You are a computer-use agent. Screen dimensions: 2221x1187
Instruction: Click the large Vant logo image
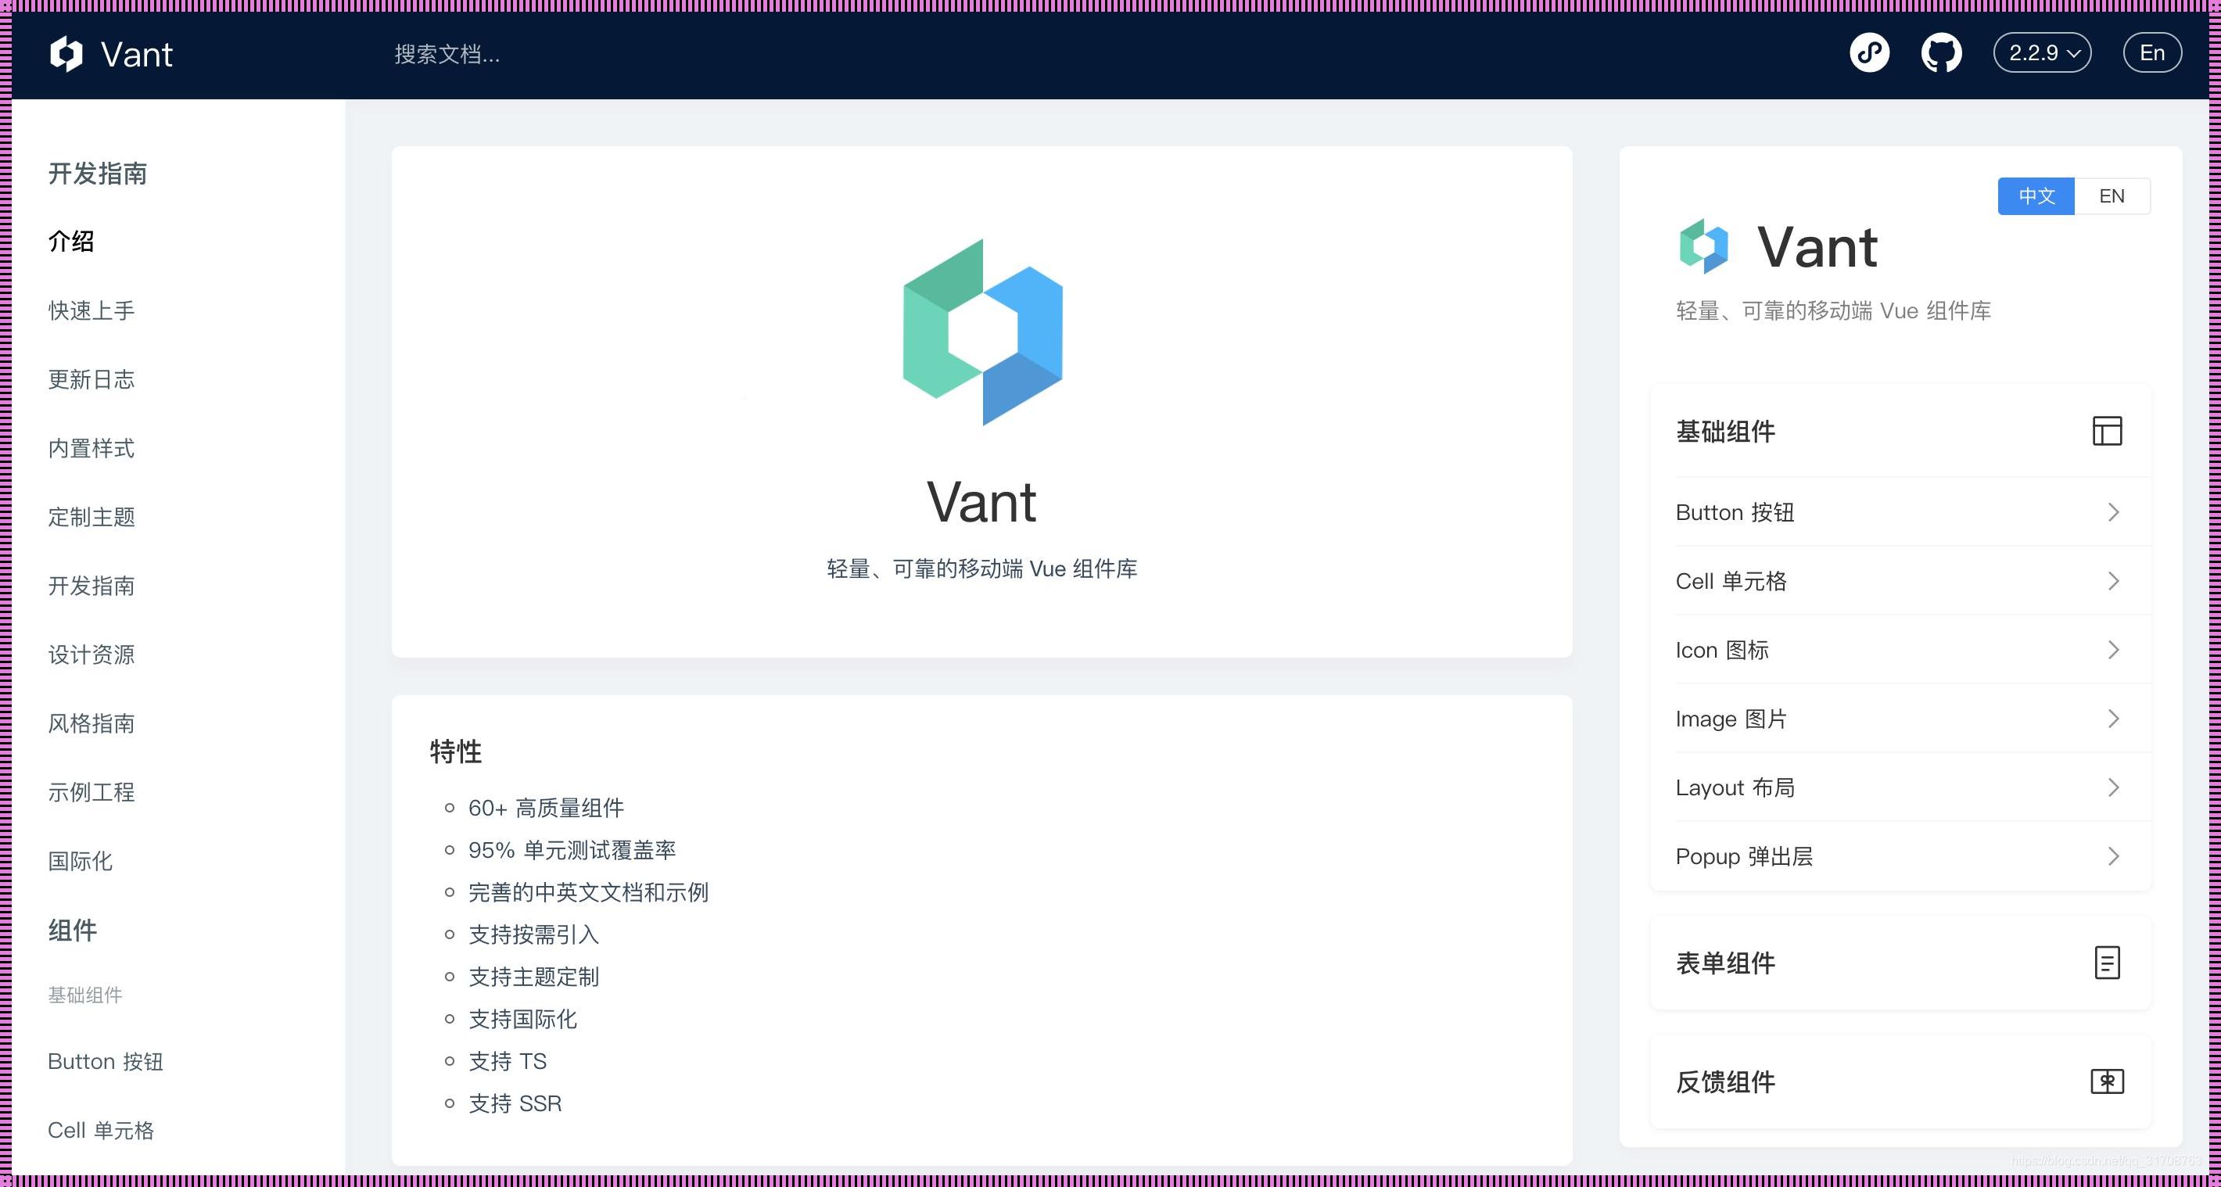(x=982, y=332)
